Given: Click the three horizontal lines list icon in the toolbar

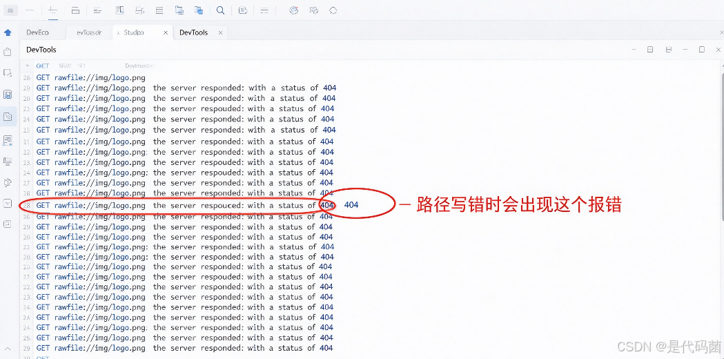Looking at the screenshot, I should click(159, 10).
